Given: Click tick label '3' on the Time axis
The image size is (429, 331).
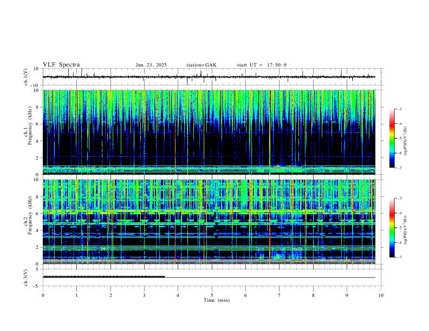Looking at the screenshot, I should [144, 295].
